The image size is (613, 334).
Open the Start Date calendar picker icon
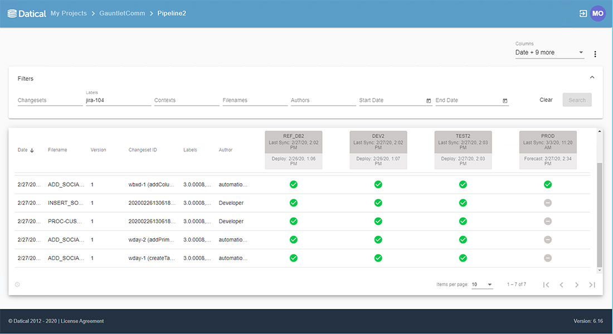[x=429, y=101]
